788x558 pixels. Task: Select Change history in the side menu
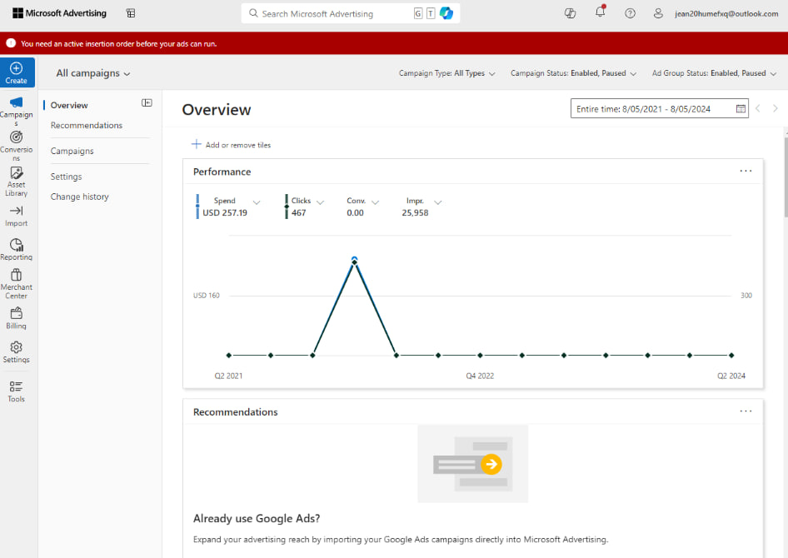(79, 197)
